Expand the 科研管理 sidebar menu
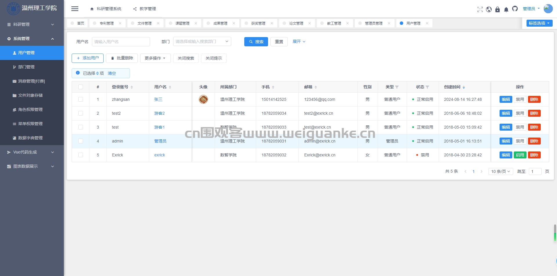This screenshot has height=276, width=557. (x=32, y=24)
